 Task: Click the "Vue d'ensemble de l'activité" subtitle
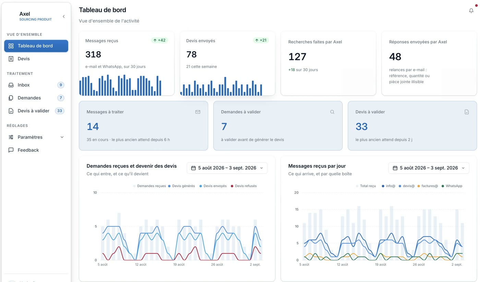tap(109, 21)
